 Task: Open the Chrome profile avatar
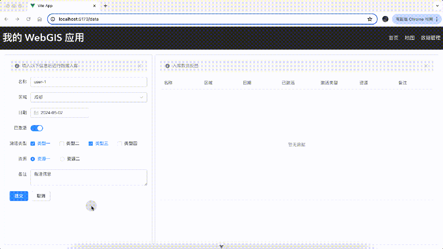[385, 19]
